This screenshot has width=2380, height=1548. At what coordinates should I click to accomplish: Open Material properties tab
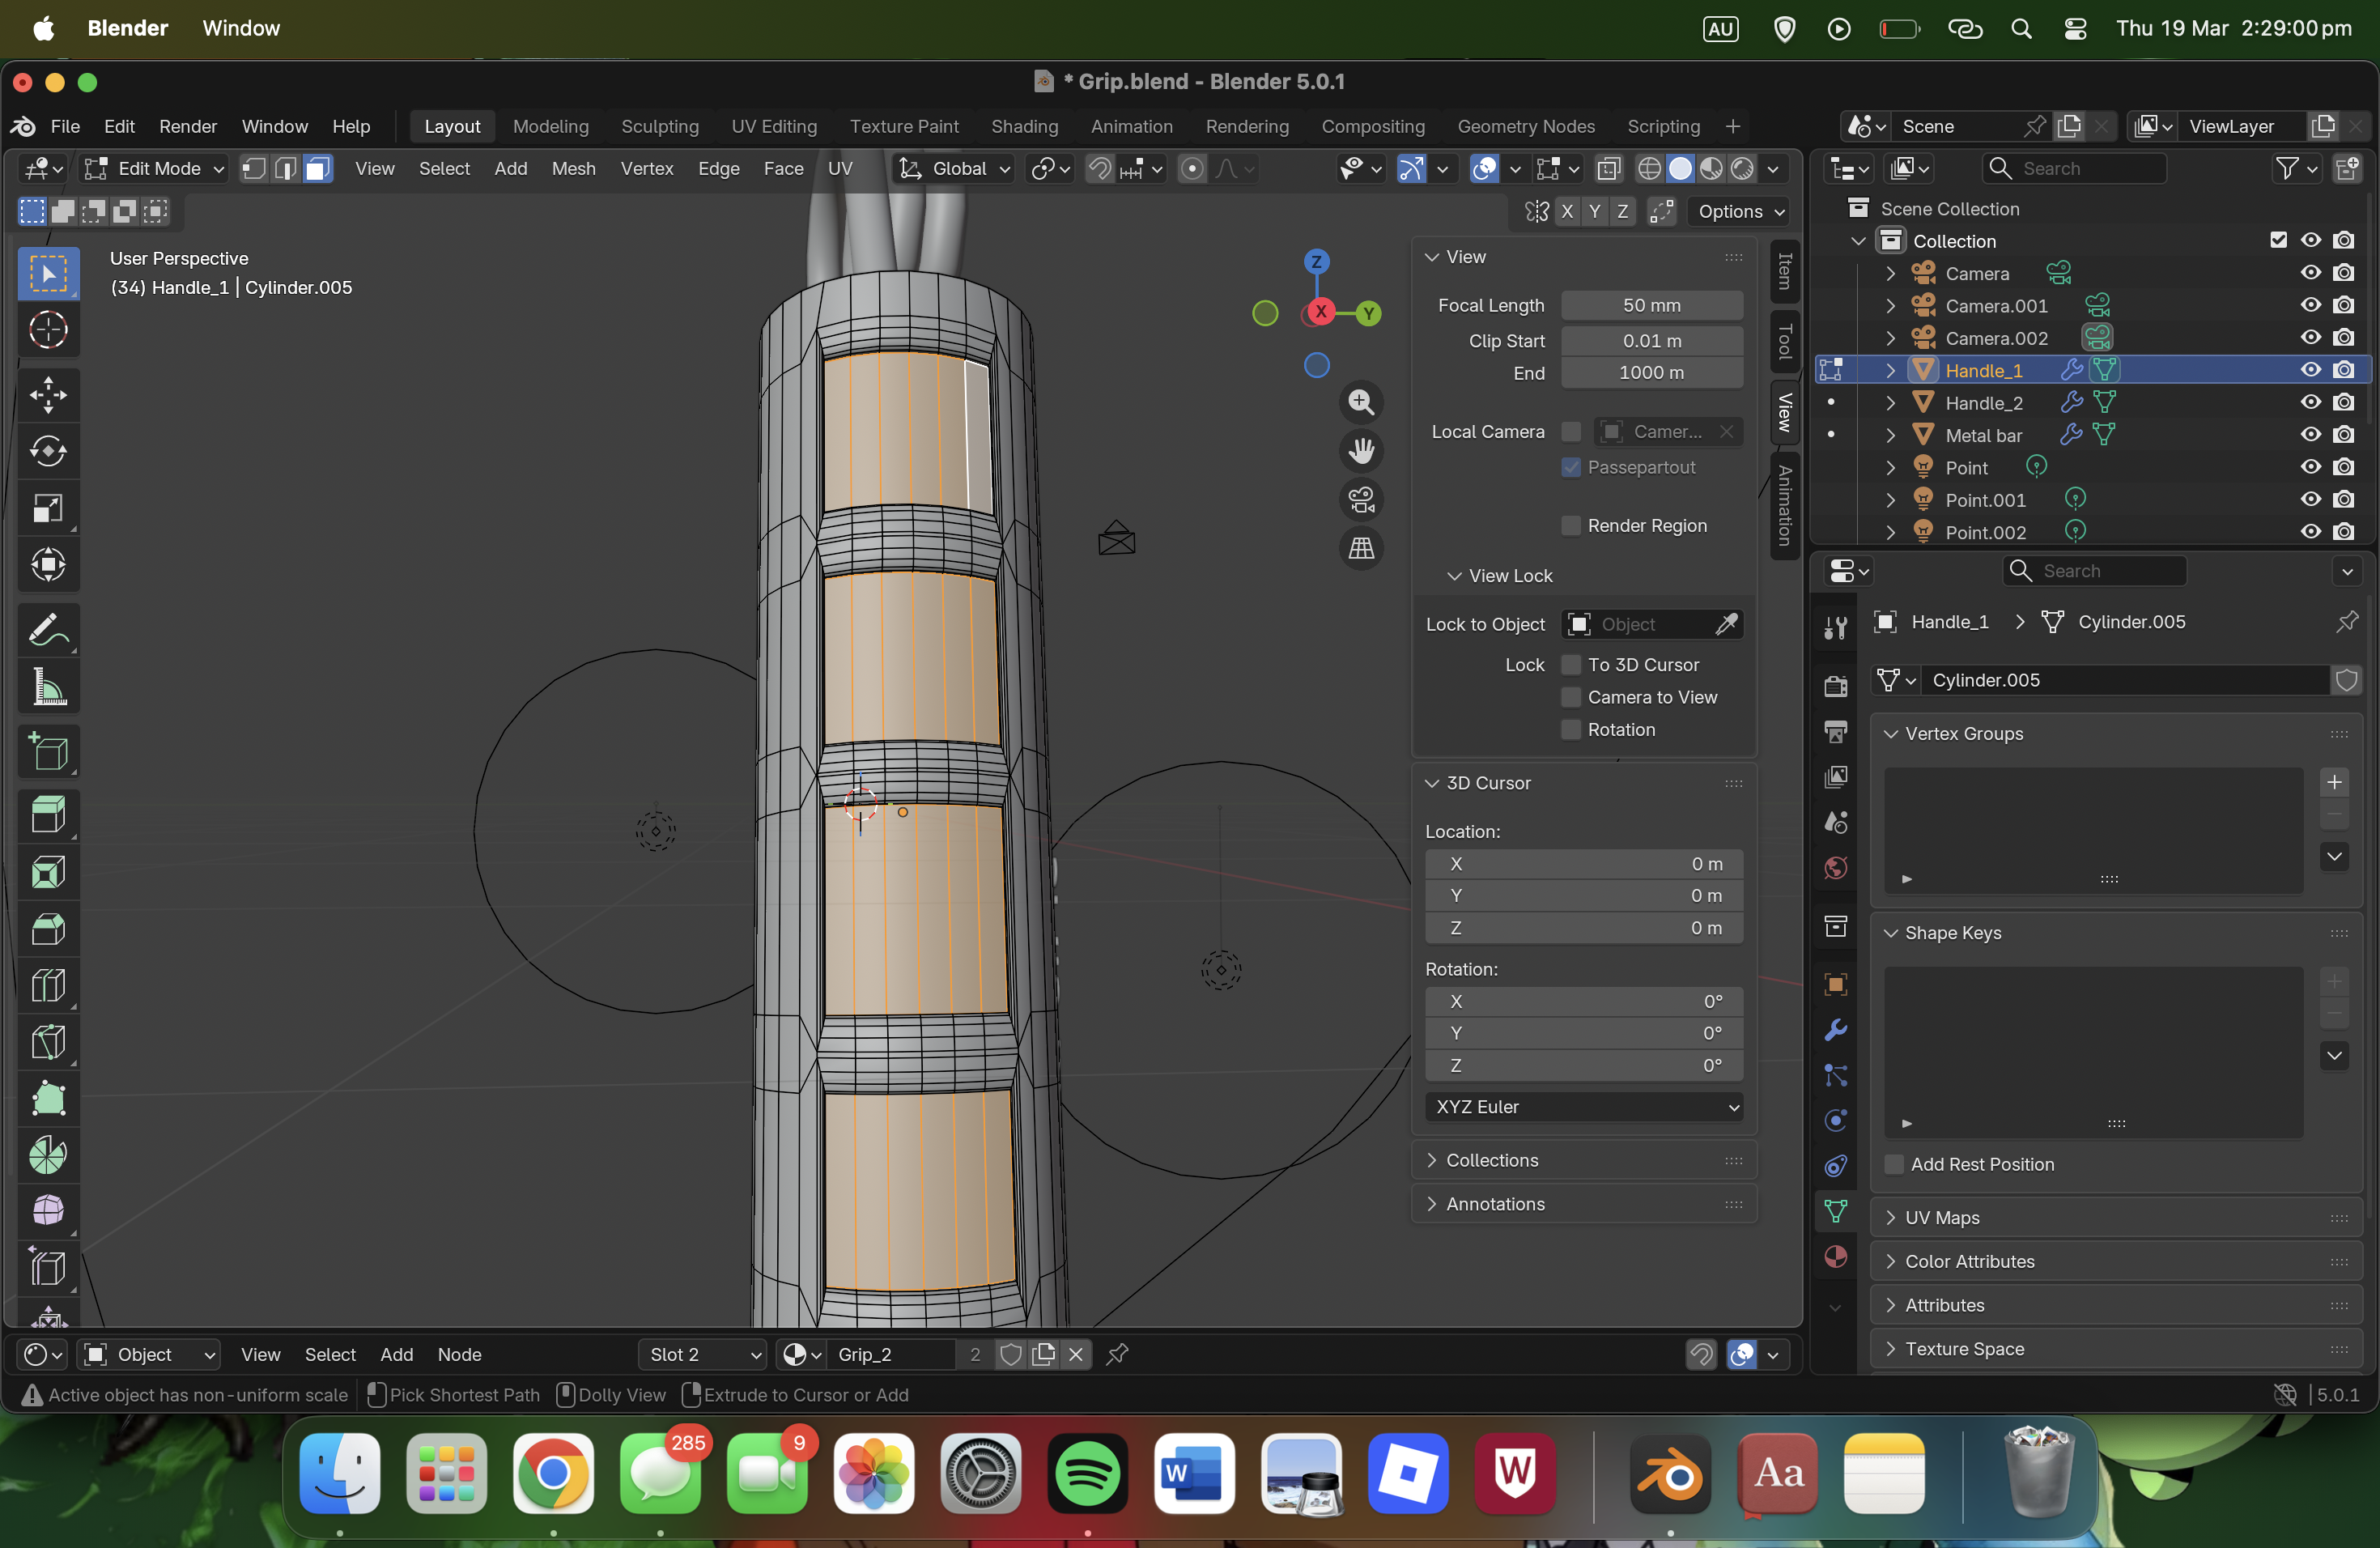pos(1835,1256)
